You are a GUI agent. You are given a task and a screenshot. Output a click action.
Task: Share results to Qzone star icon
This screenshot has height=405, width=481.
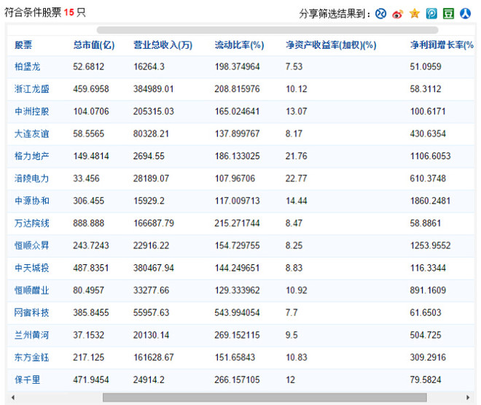[415, 14]
